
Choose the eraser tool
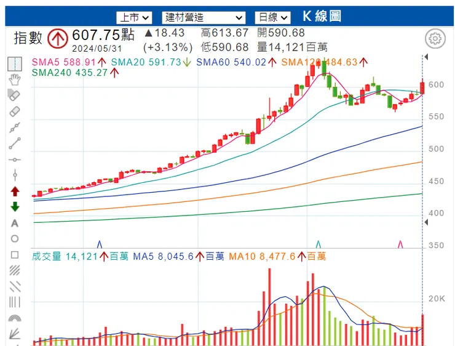tap(15, 111)
